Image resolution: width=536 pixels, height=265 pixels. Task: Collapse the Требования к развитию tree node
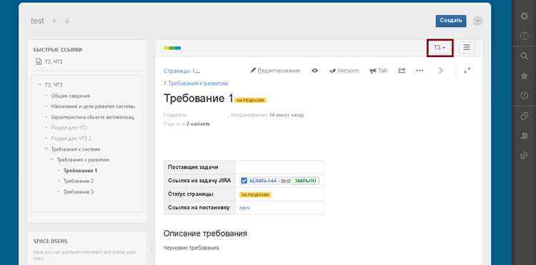click(52, 159)
